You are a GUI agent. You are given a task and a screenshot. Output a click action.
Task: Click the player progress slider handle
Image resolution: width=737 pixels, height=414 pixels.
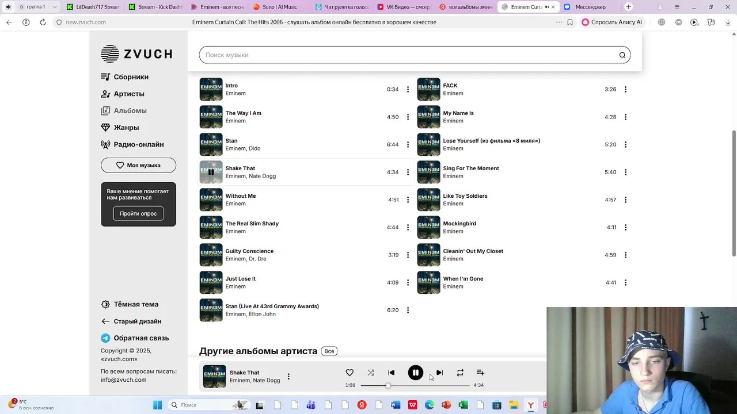click(x=388, y=385)
